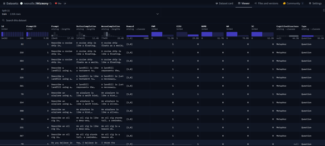325x146 pixels.
Task: Toggle the side panel icon at right edge
Action: click(x=323, y=10)
